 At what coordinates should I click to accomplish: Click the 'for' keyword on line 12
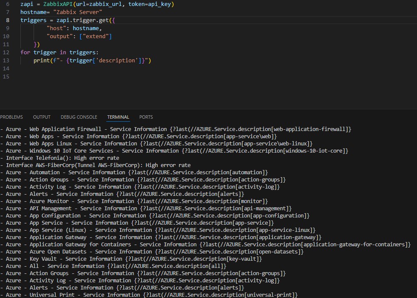25,53
